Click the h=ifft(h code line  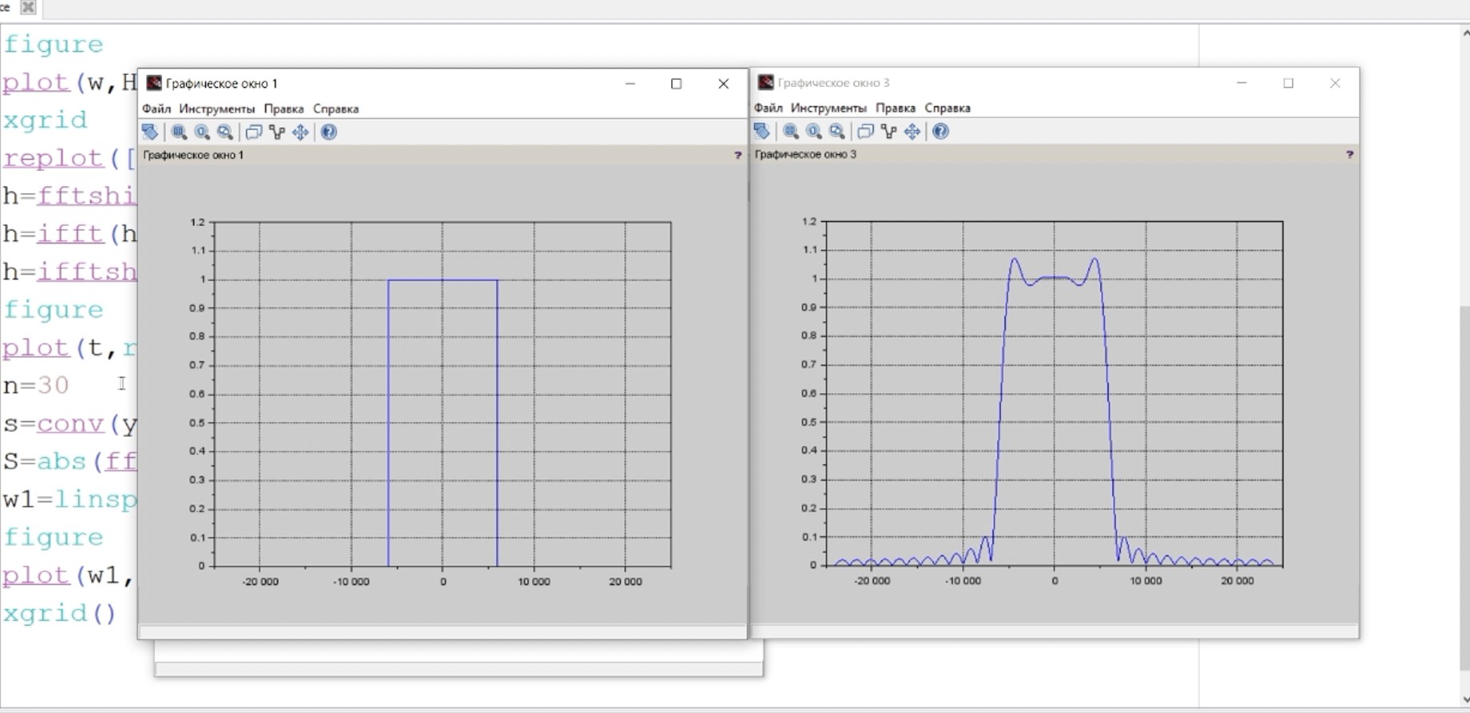[x=70, y=234]
